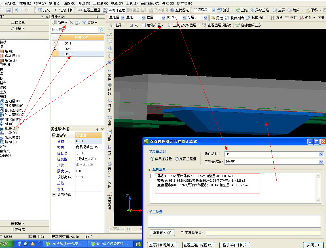This screenshot has height=248, width=326.
Task: Select 定额工程量 radio button
Action: [177, 159]
